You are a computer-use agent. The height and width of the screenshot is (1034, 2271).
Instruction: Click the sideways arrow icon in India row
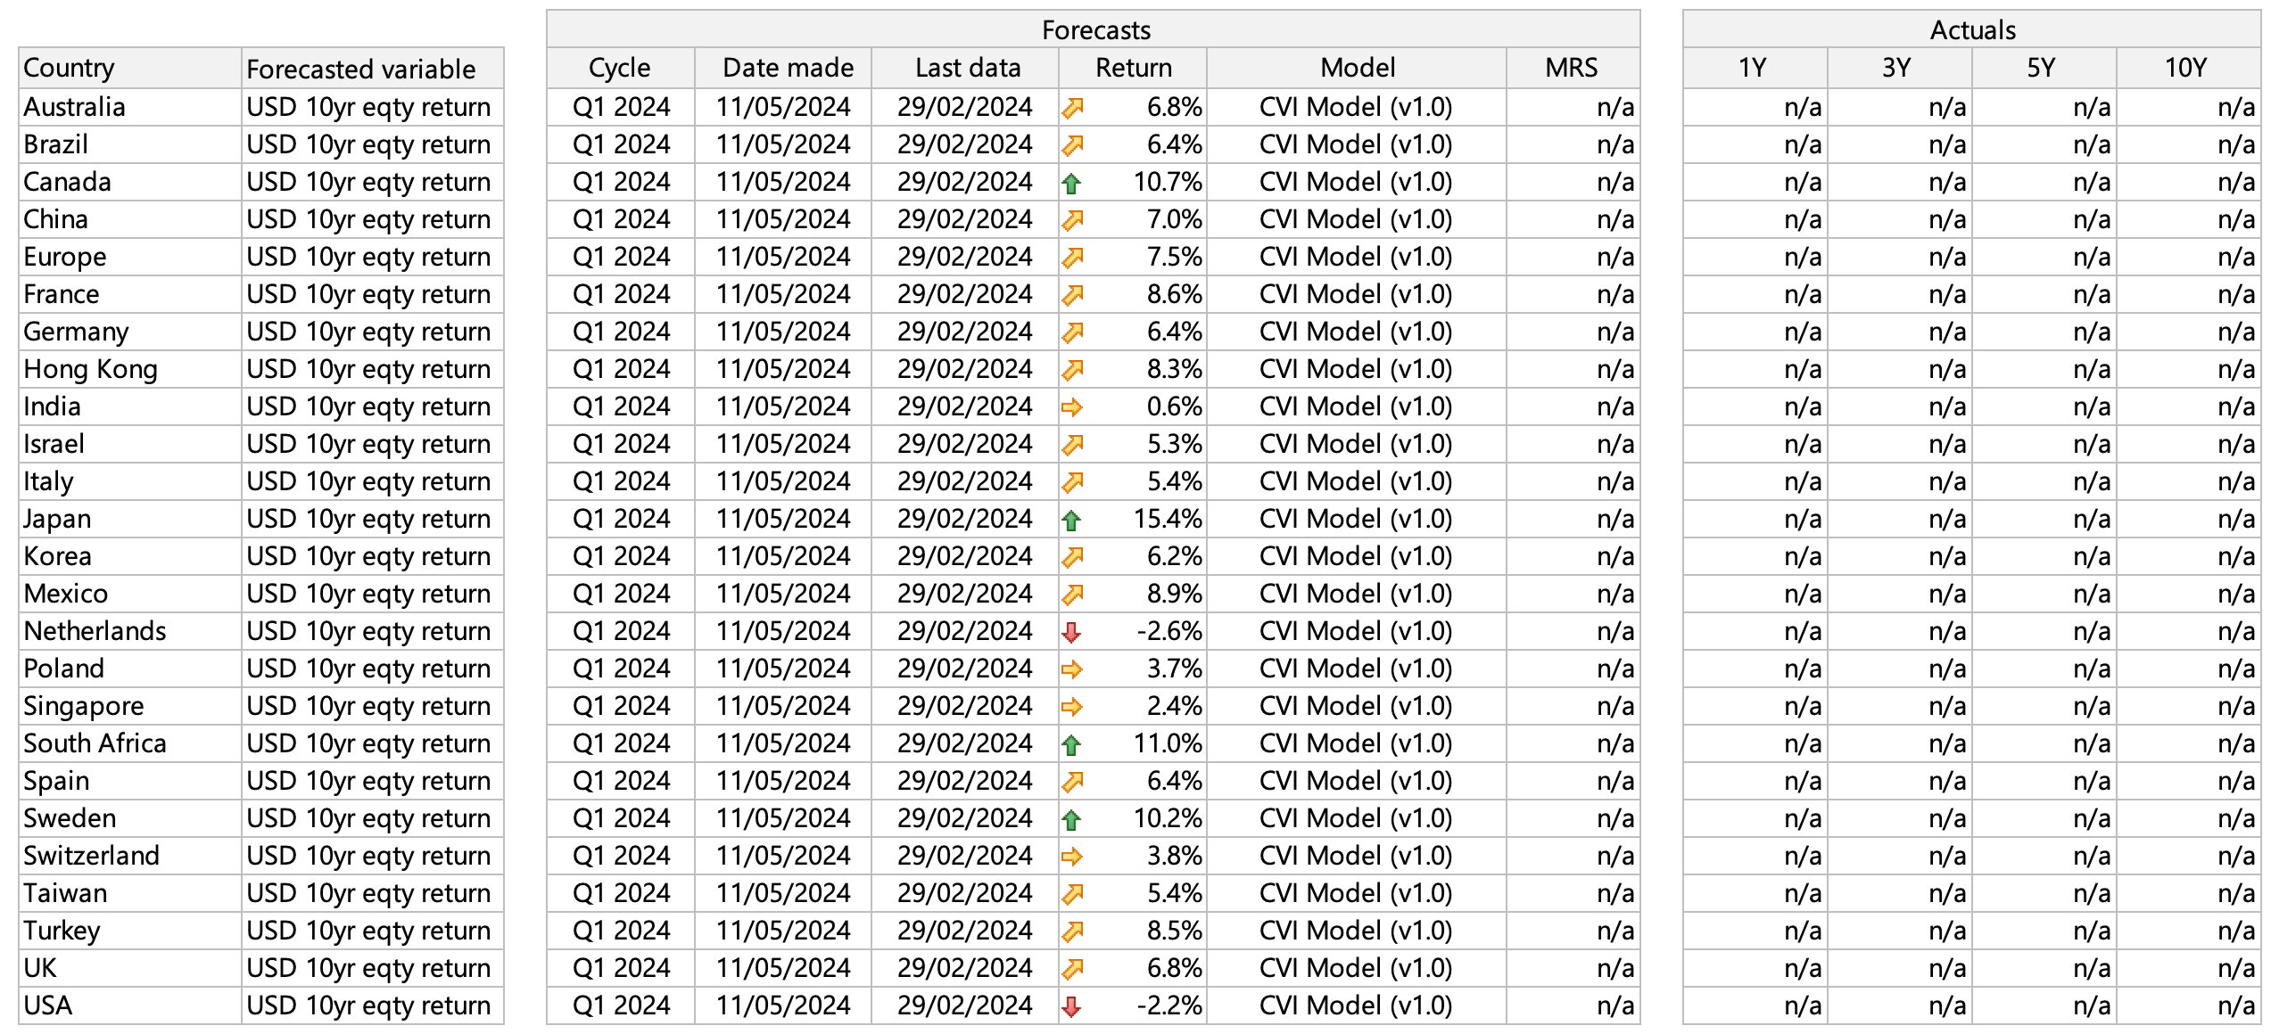[1071, 407]
